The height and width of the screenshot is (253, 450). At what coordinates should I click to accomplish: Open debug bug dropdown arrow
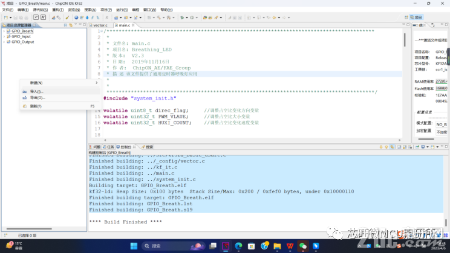(x=187, y=18)
